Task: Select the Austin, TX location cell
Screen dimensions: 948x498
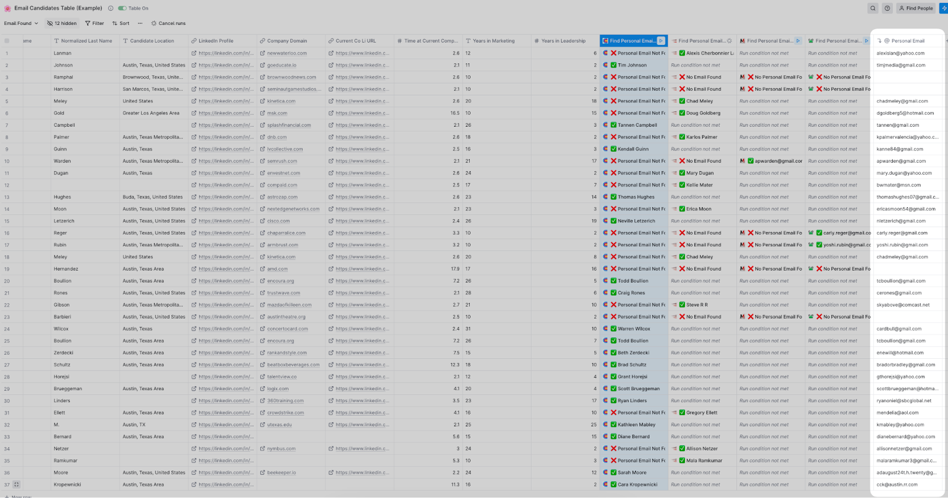Action: [x=153, y=425]
